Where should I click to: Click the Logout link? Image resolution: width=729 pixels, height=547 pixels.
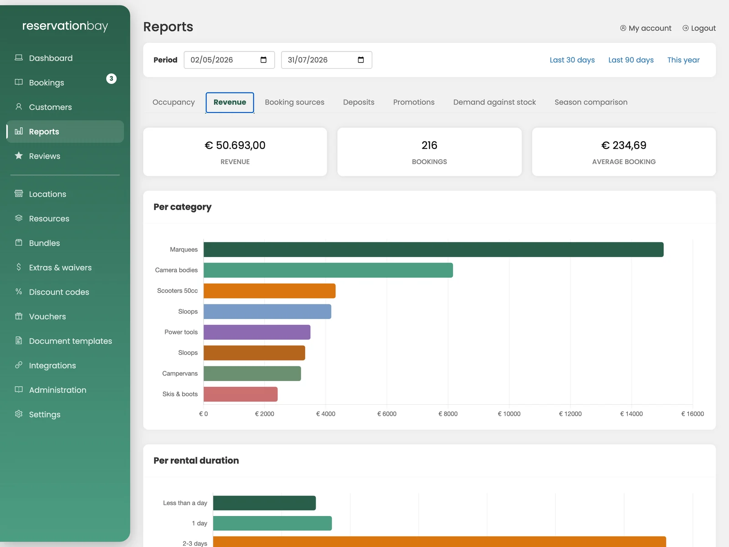(699, 28)
